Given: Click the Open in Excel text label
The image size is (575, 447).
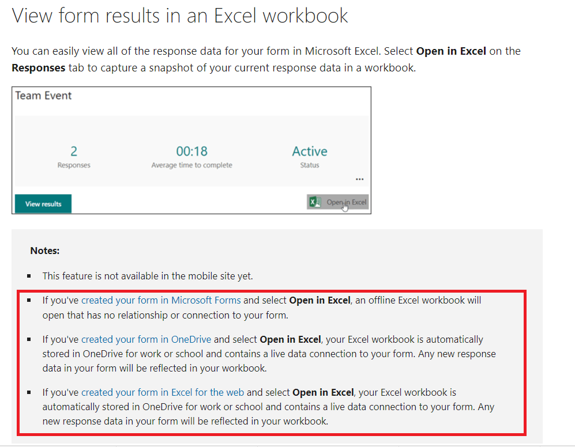Looking at the screenshot, I should click(346, 202).
